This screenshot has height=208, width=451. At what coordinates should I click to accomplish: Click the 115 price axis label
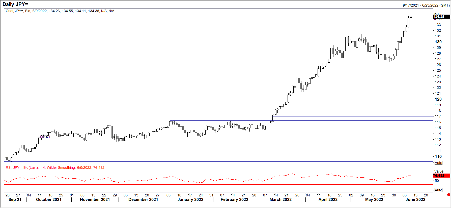click(x=438, y=128)
